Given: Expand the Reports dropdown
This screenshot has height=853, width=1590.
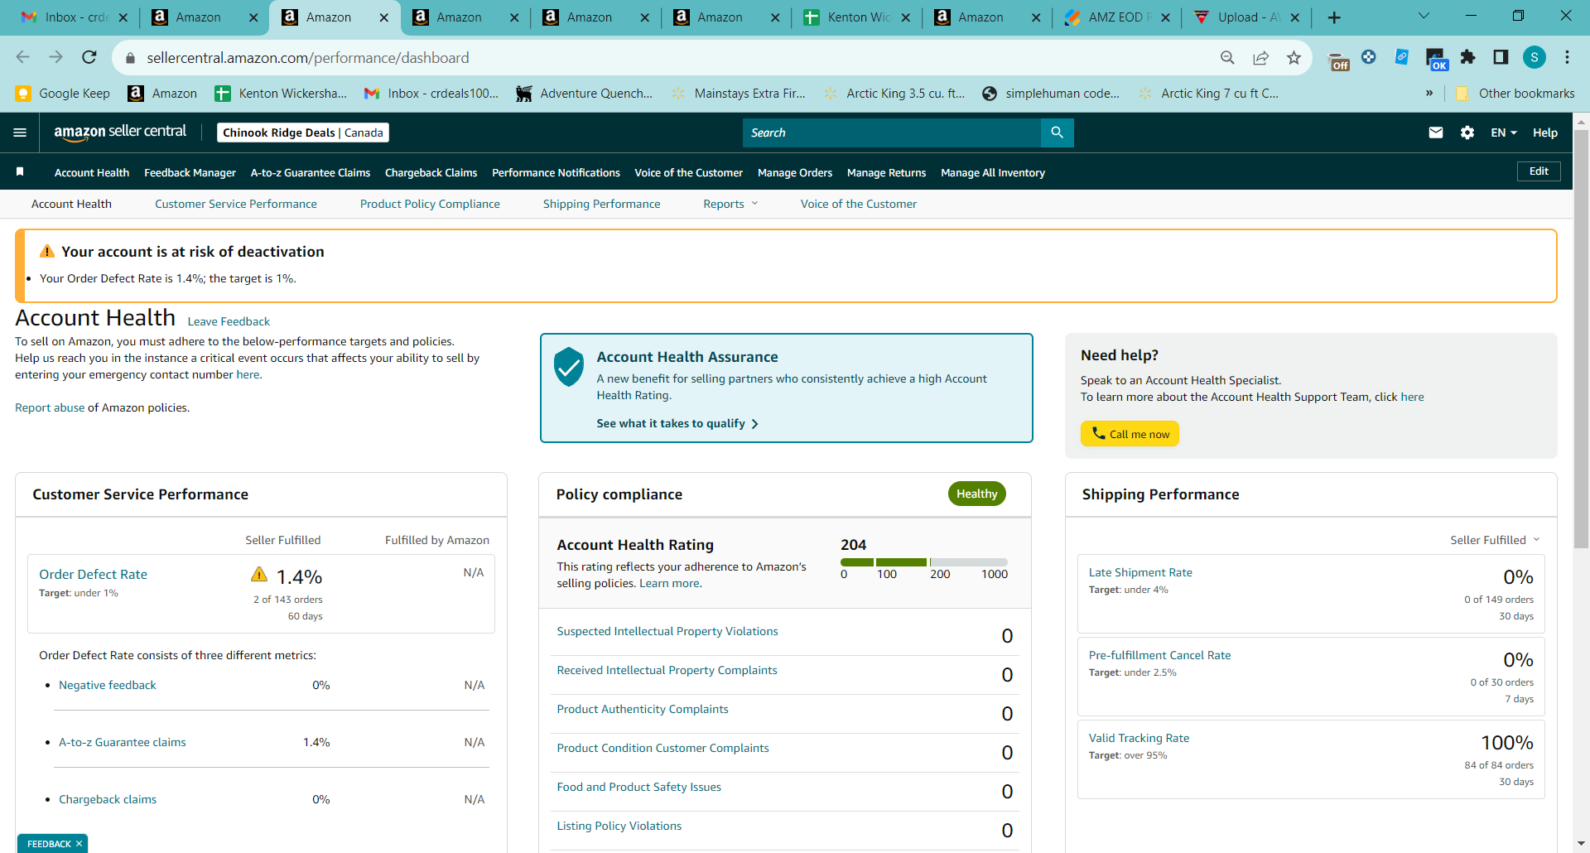Looking at the screenshot, I should tap(730, 204).
